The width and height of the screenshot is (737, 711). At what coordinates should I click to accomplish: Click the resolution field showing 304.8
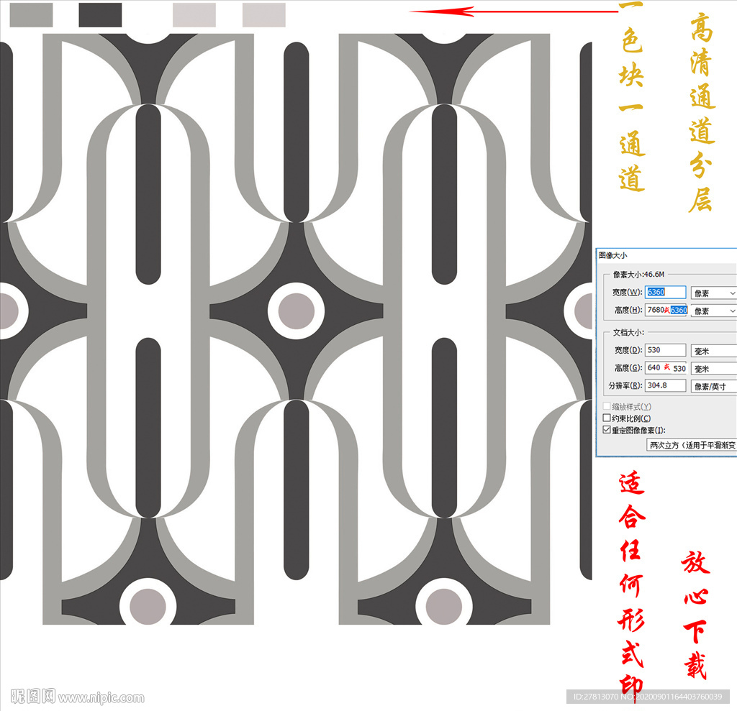665,385
